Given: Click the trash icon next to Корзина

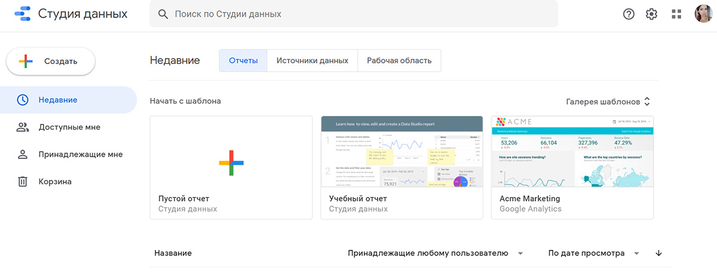Looking at the screenshot, I should click(x=23, y=181).
